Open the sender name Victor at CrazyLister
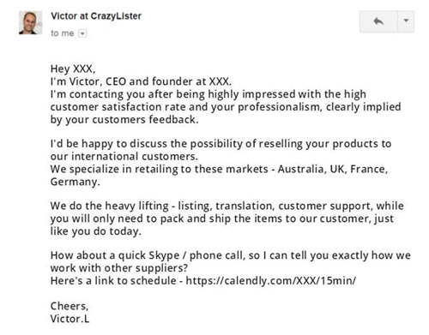Viewport: 429px width, 335px height. coord(96,16)
